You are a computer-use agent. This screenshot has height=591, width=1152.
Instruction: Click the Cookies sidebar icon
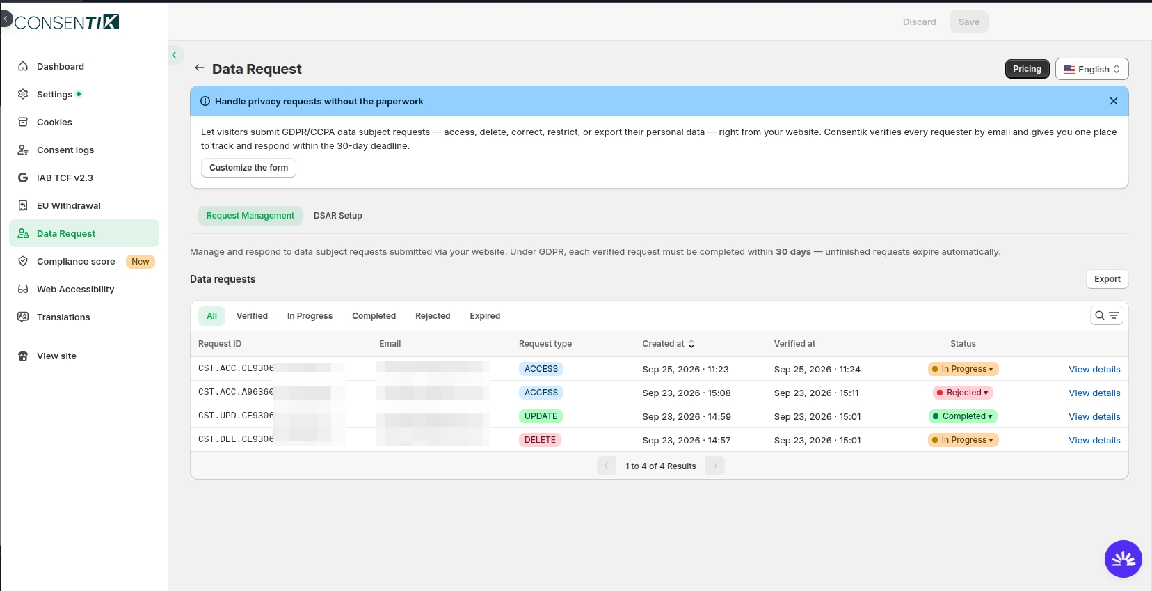23,123
